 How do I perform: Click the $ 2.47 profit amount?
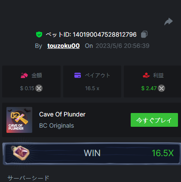149,88
